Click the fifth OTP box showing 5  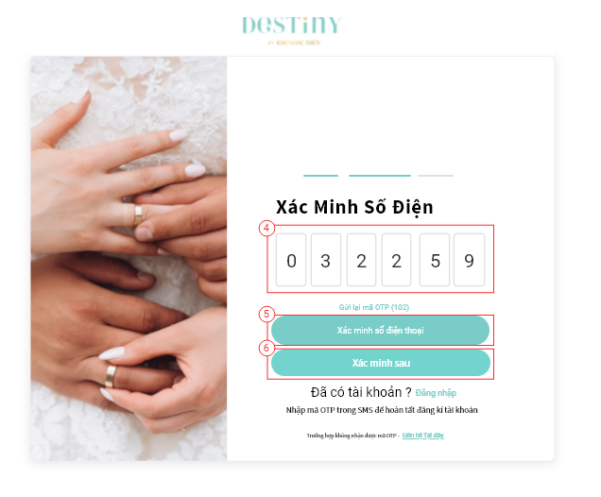(x=435, y=260)
